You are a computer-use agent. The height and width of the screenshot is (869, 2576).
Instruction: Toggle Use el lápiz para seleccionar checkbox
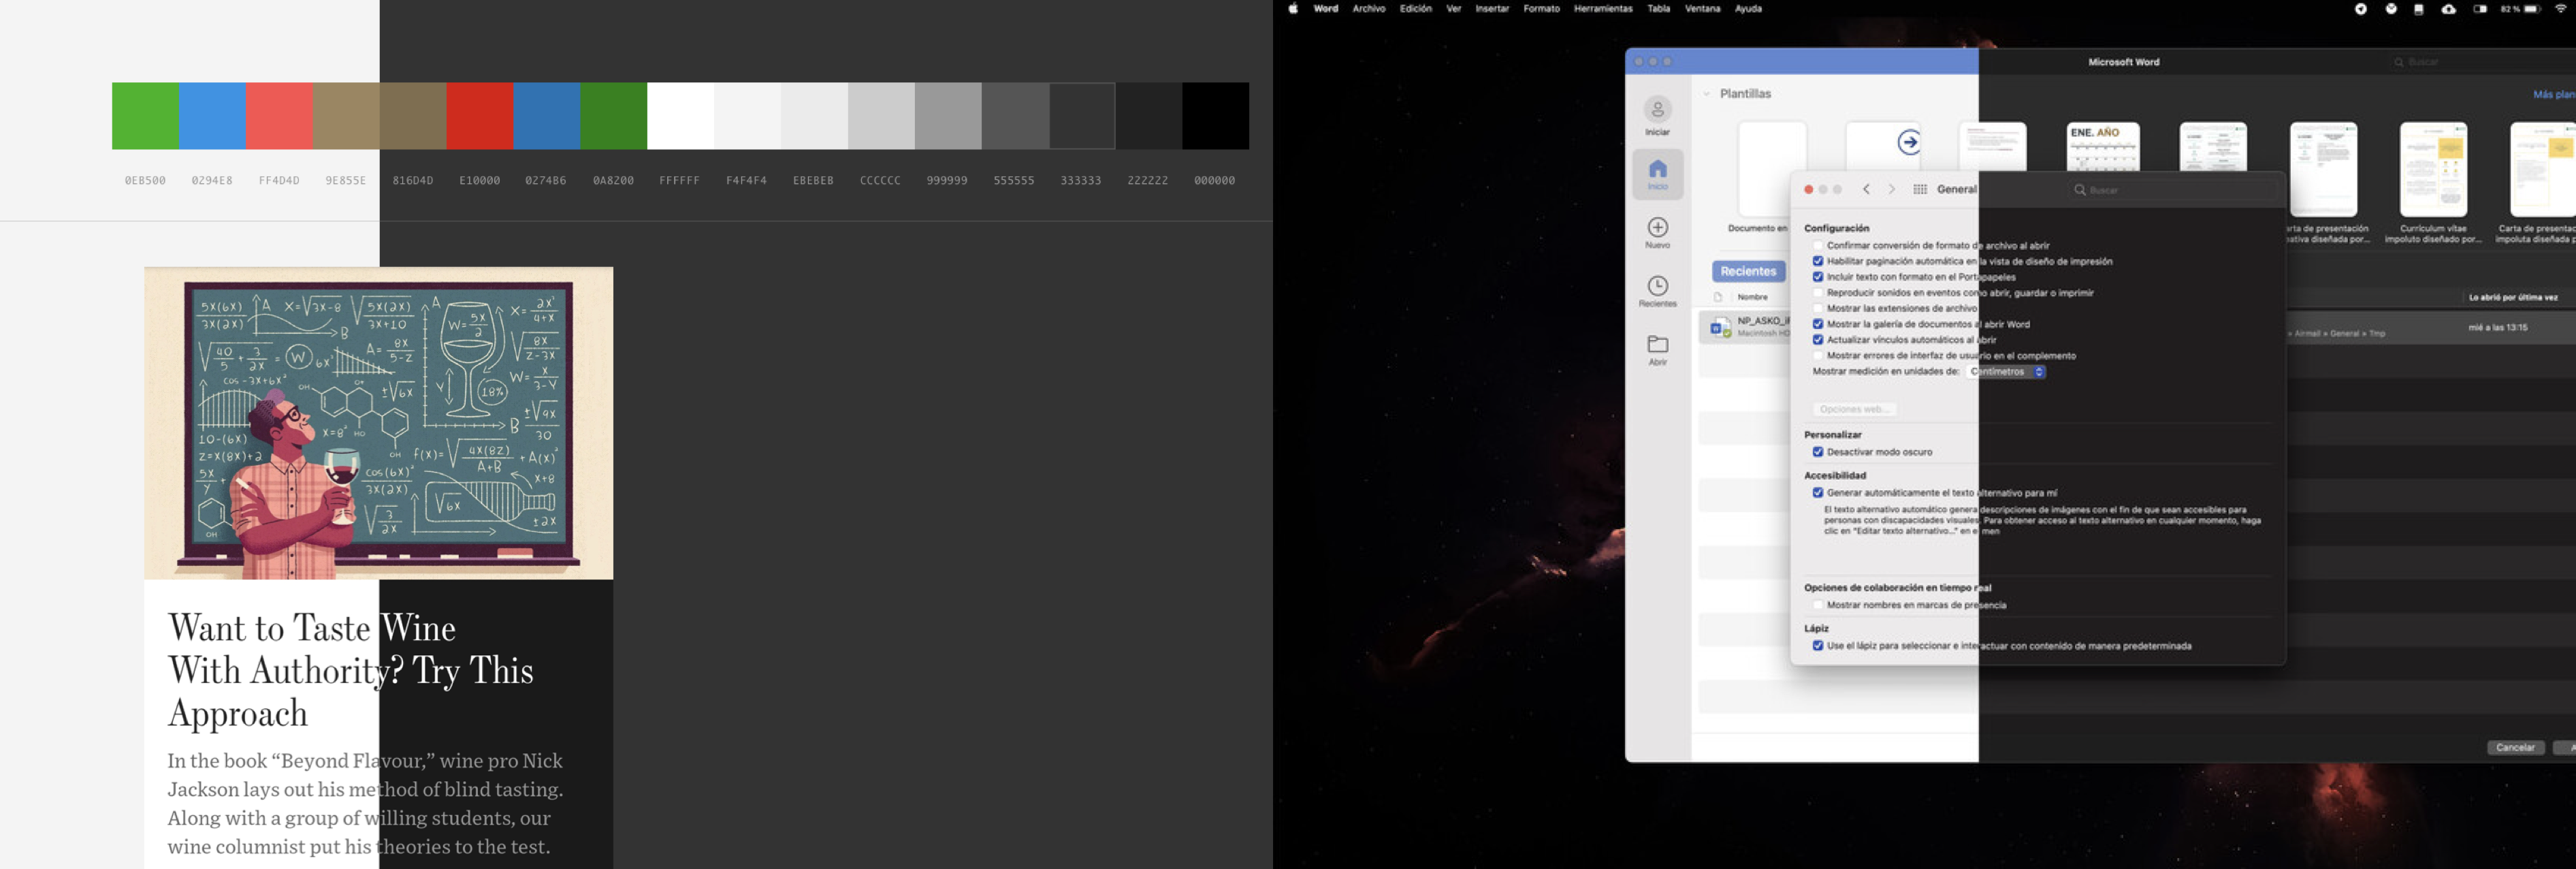click(x=1818, y=646)
